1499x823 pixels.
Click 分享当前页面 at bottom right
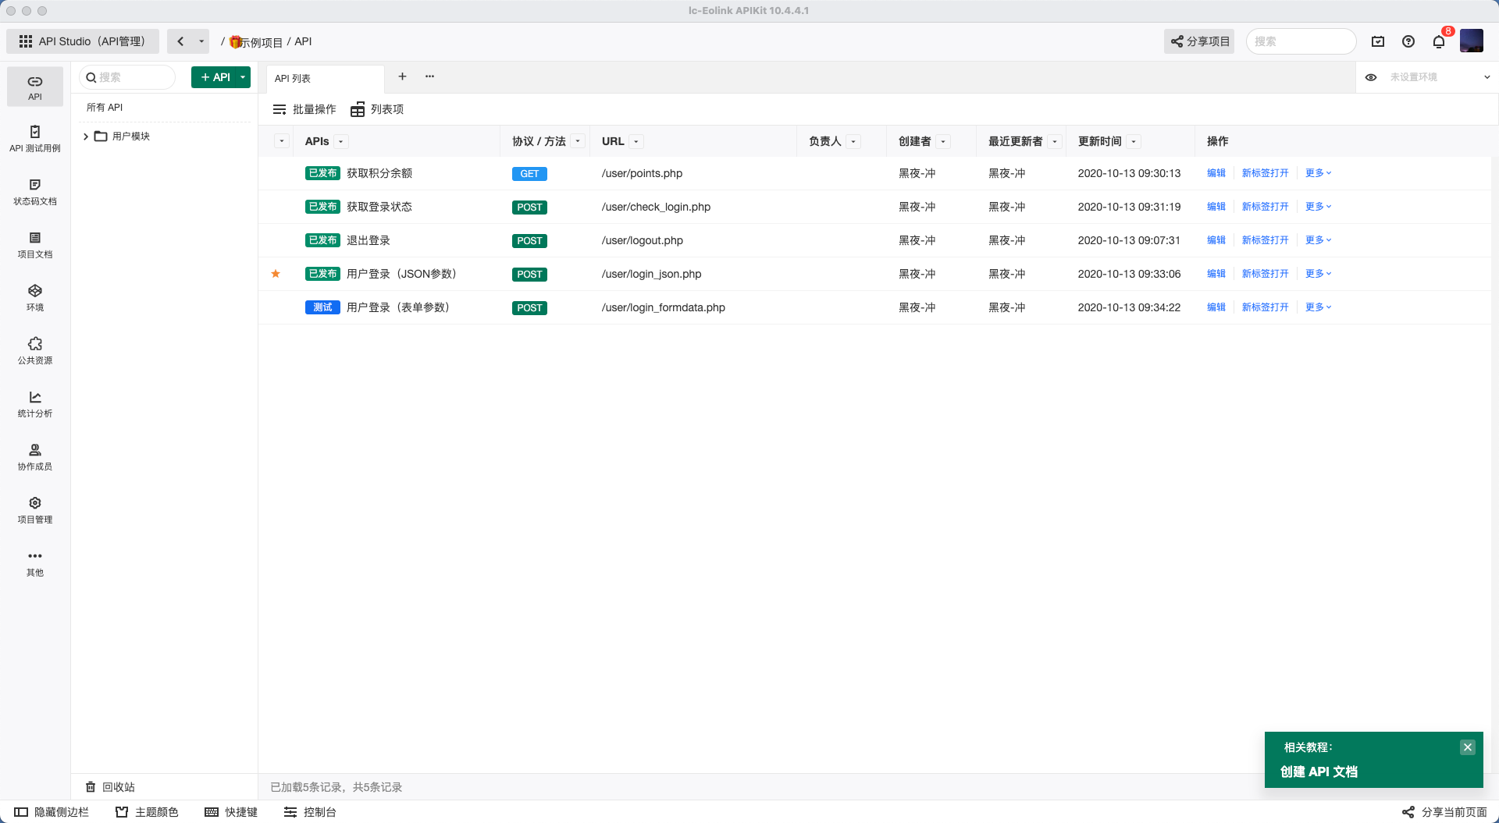tap(1444, 812)
